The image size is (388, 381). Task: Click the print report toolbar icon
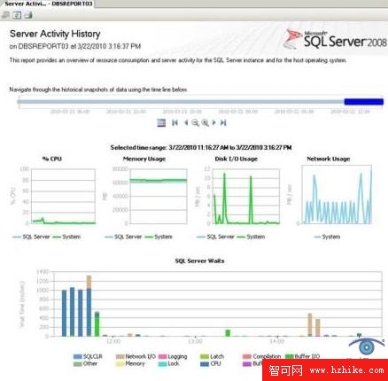pos(28,15)
